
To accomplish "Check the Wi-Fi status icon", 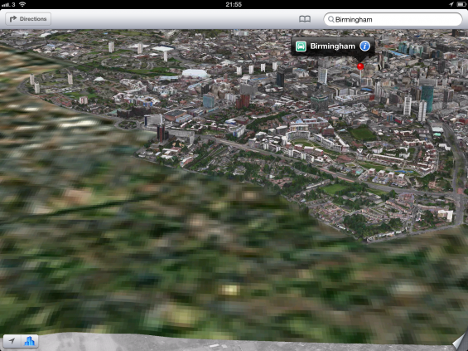I will click(22, 4).
